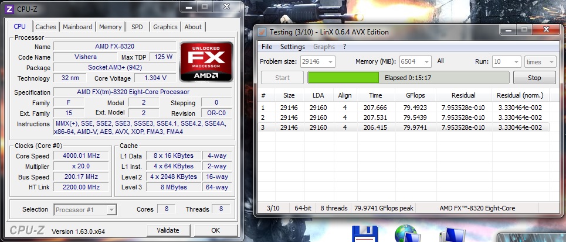
Task: Click the 200.17 MHz Bus Speed value
Action: 81,177
